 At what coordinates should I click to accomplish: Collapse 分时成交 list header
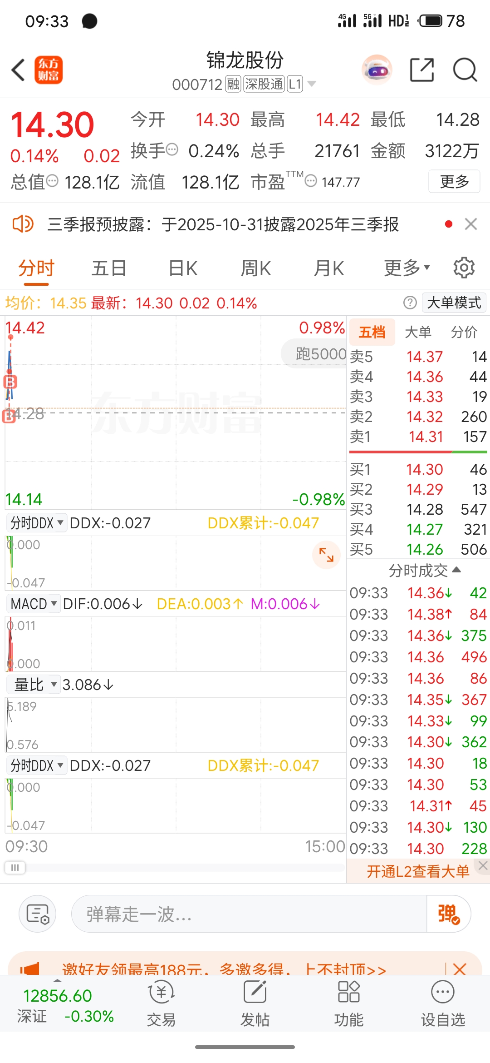point(424,570)
